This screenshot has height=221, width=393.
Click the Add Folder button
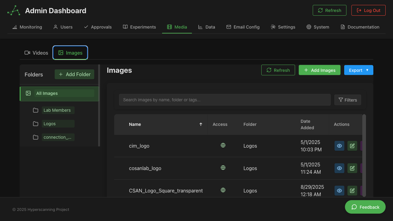74,74
